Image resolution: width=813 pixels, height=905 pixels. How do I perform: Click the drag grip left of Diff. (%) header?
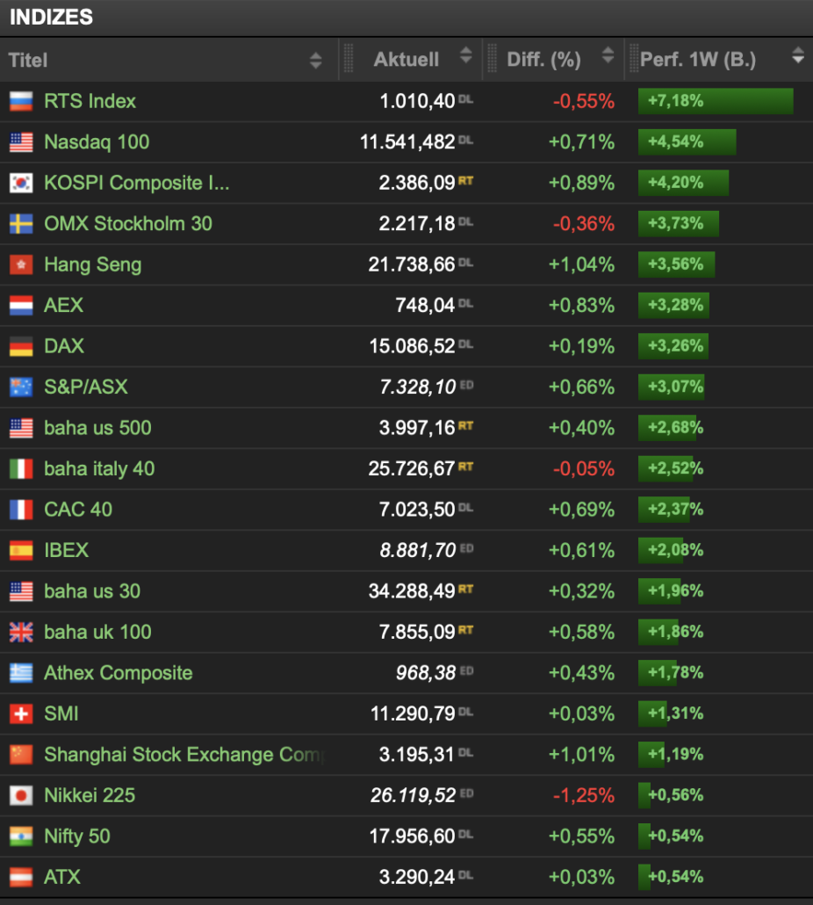pyautogui.click(x=492, y=59)
